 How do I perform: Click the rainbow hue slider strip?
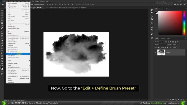184,23
